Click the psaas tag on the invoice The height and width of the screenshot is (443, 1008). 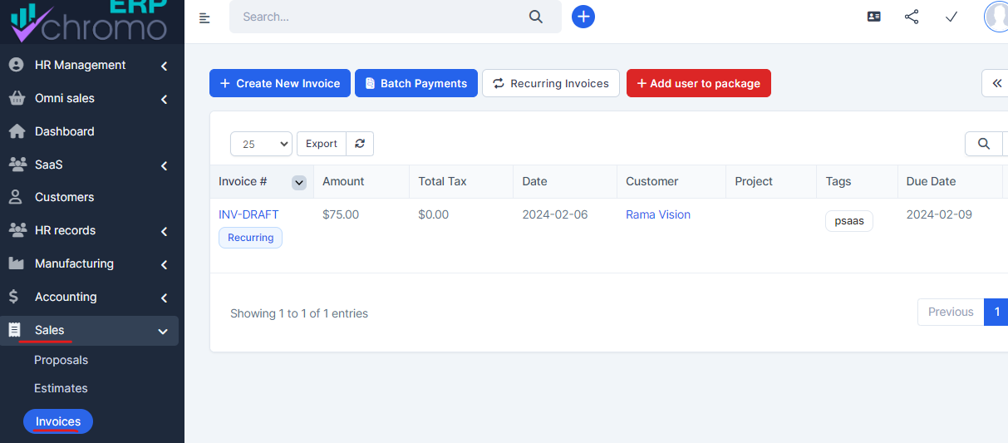point(848,221)
